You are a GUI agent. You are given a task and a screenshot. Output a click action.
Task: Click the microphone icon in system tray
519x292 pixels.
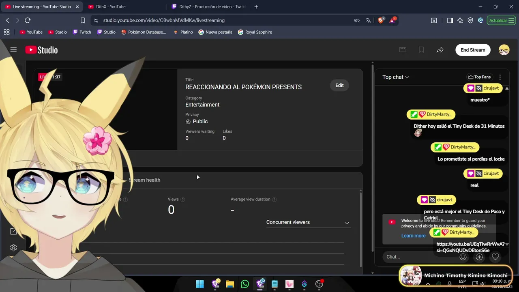[x=449, y=284]
